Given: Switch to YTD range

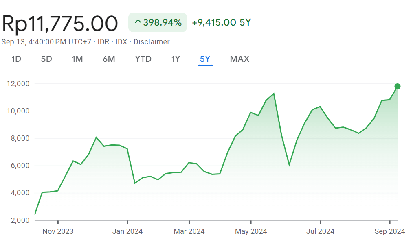Looking at the screenshot, I should click(143, 59).
